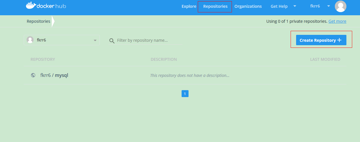The width and height of the screenshot is (360, 142).
Task: Go to Explore in top navigation
Action: 189,6
